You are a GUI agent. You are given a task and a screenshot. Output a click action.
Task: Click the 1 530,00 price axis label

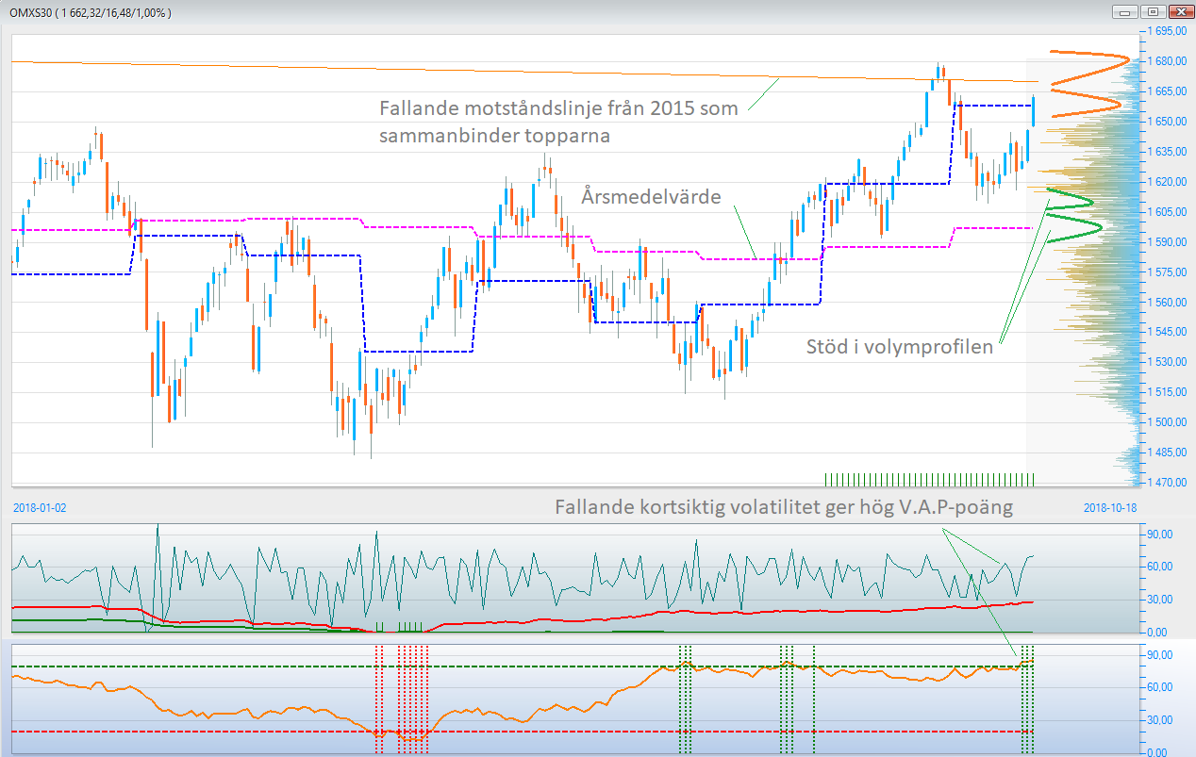1168,362
